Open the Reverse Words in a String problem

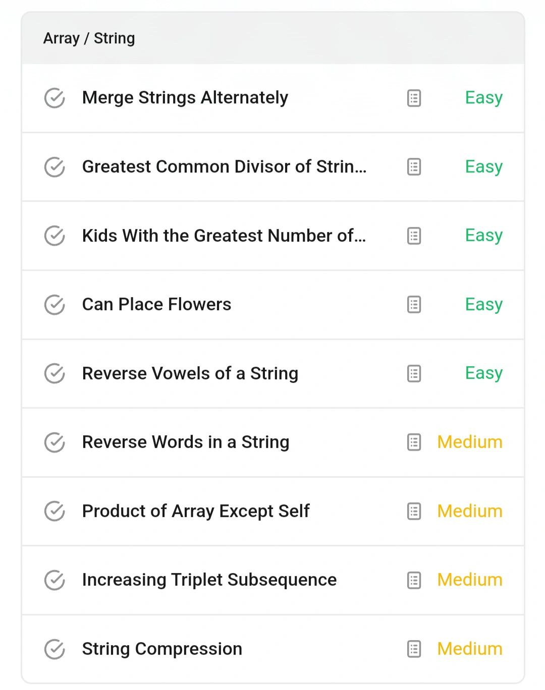[186, 442]
